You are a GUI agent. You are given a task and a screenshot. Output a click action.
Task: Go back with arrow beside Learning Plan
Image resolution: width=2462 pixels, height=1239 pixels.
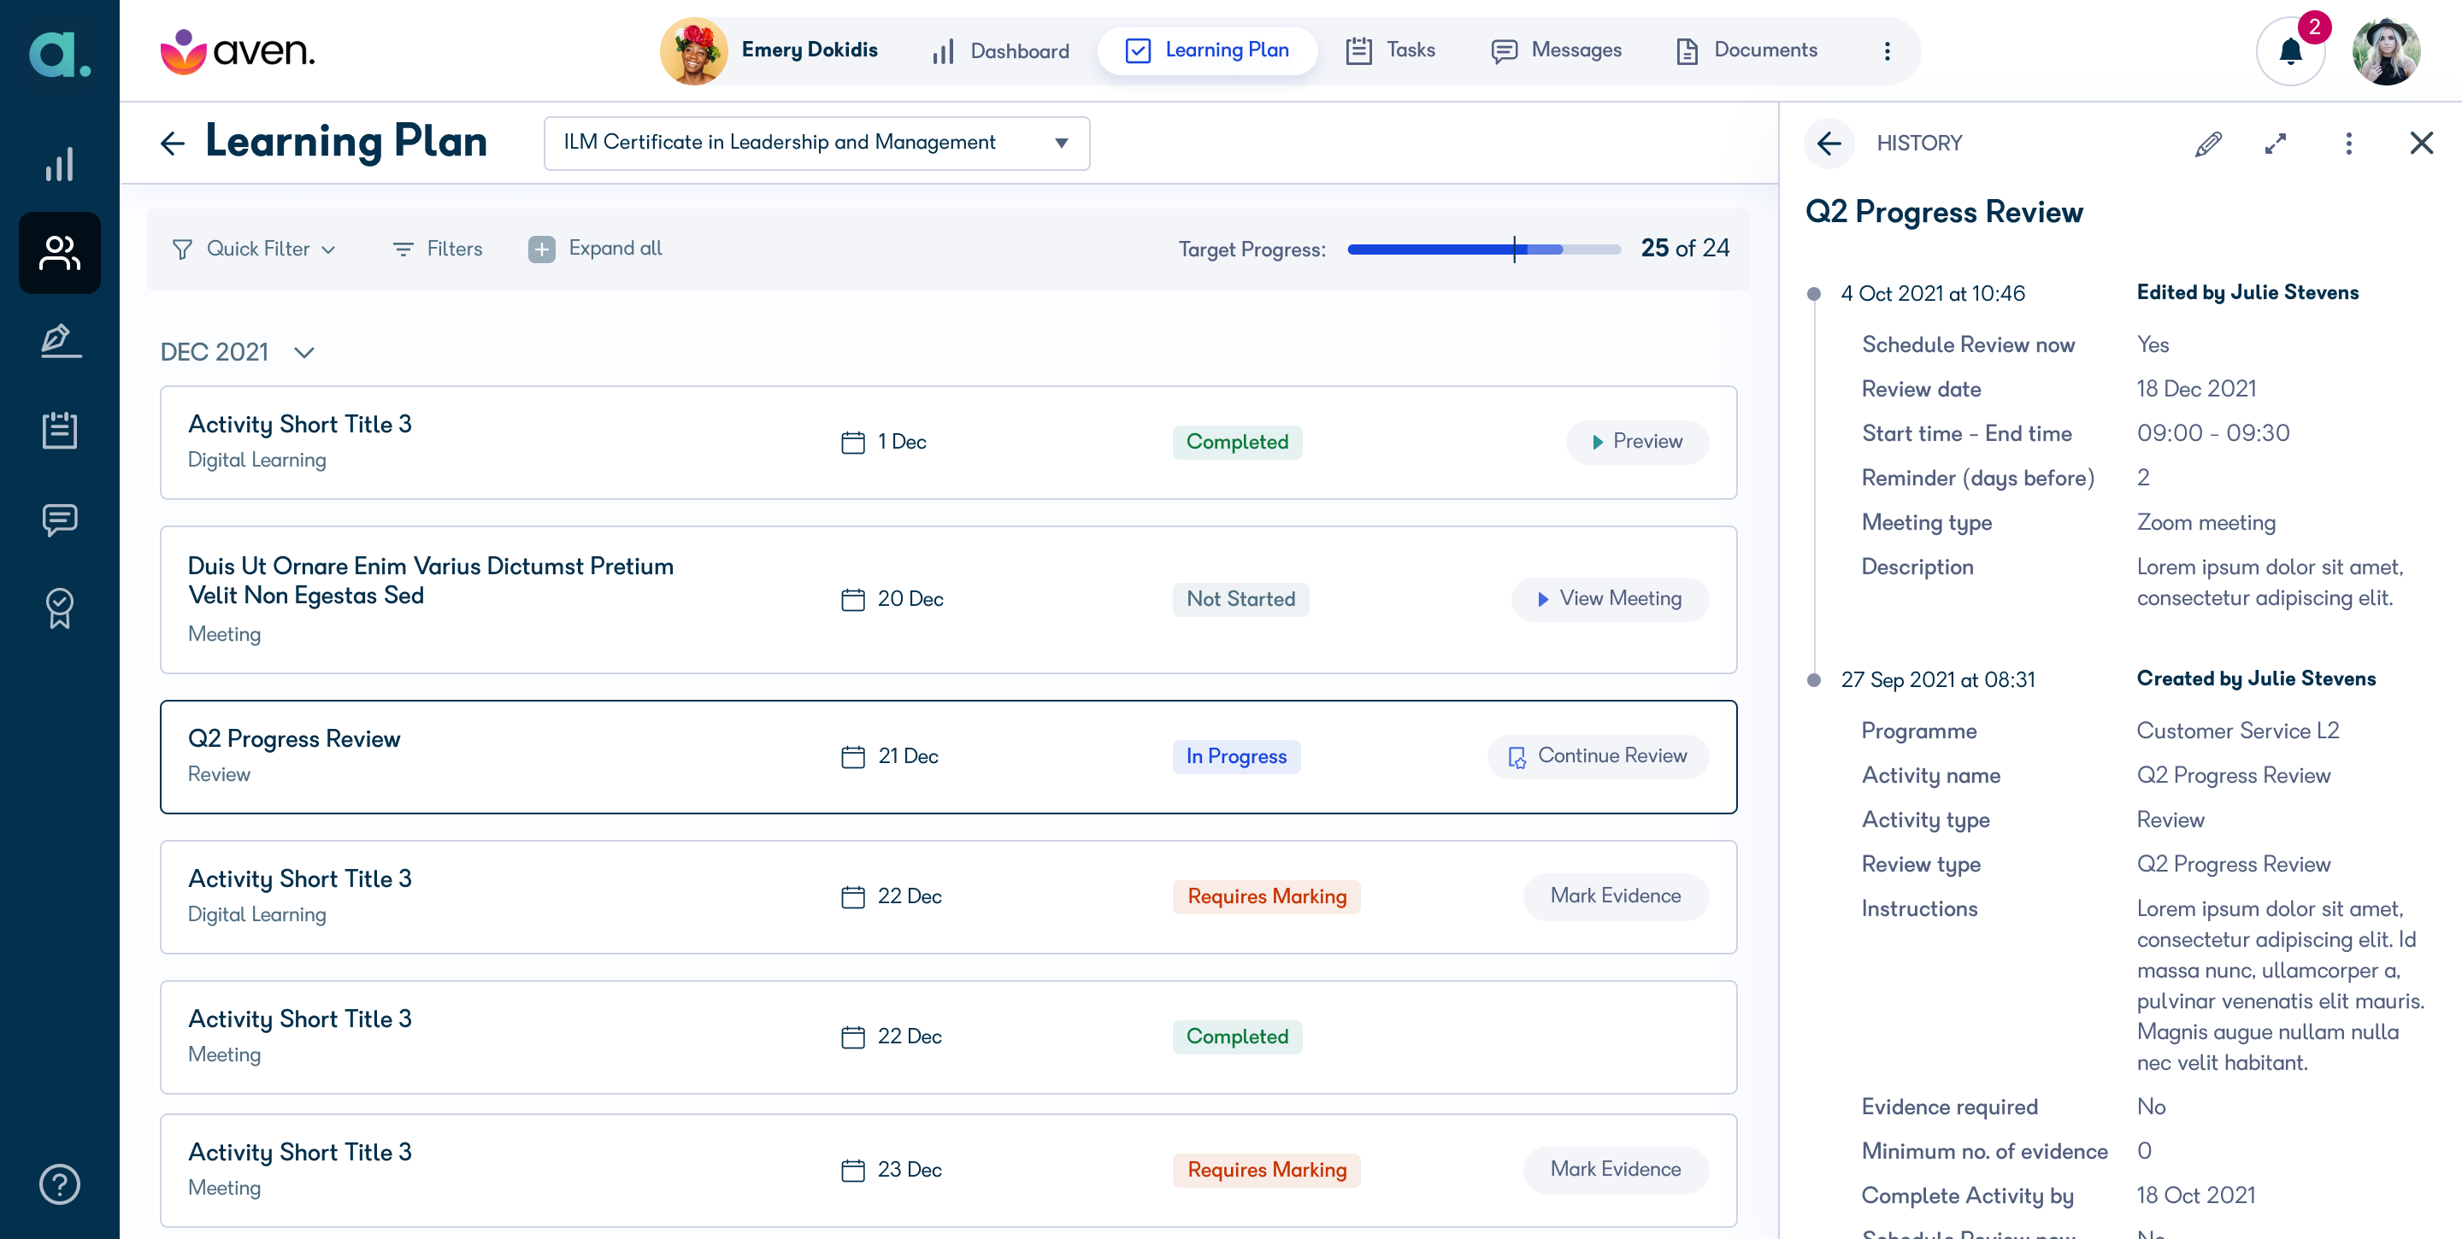(172, 144)
